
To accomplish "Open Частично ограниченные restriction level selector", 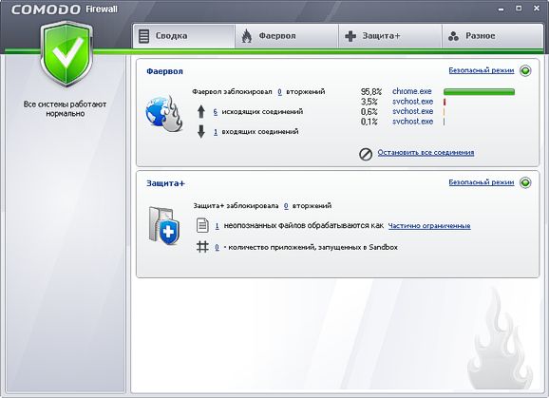I will pos(429,226).
